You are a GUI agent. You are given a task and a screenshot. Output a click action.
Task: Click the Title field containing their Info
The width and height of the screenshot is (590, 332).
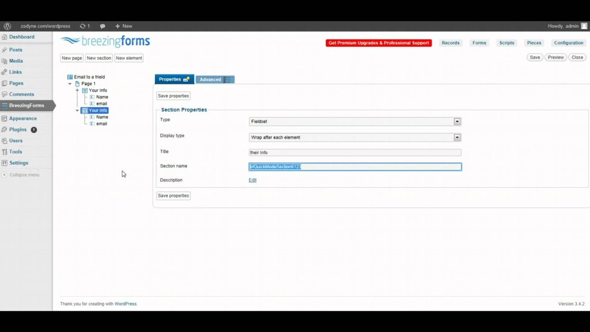355,153
